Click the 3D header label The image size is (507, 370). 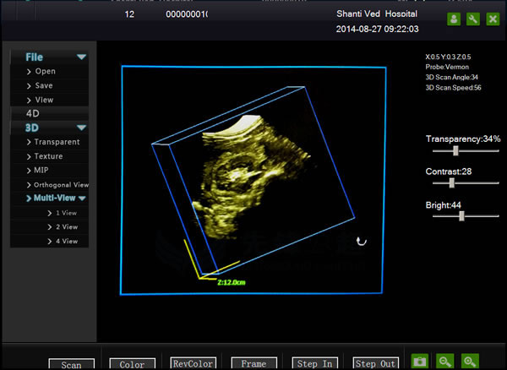[32, 128]
